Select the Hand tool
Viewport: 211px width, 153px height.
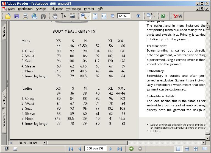click(x=55, y=16)
